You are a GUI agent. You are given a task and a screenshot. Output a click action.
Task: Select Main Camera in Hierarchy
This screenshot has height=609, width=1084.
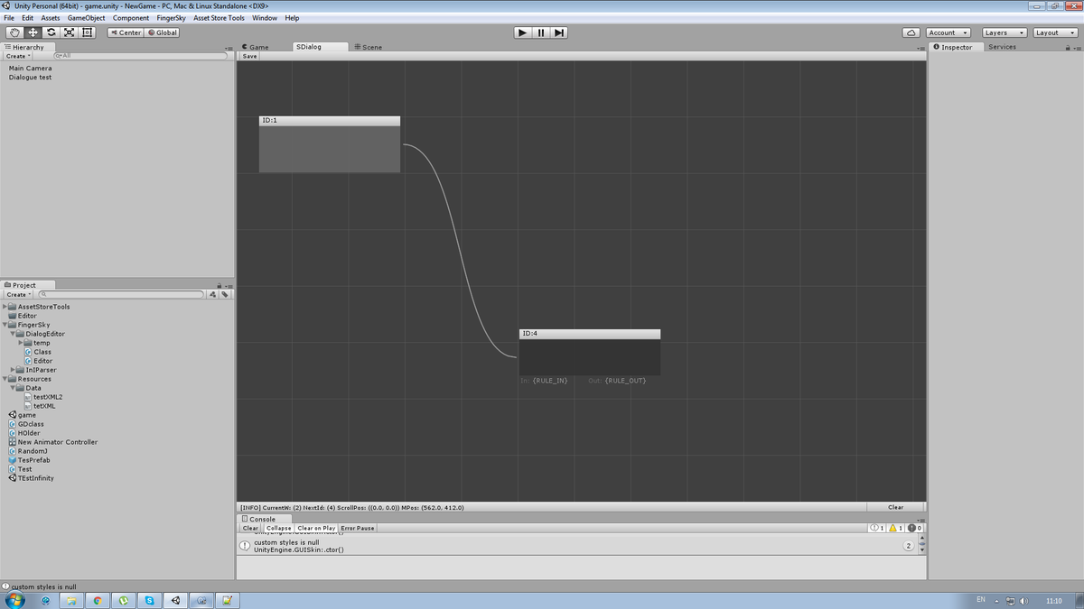click(31, 69)
